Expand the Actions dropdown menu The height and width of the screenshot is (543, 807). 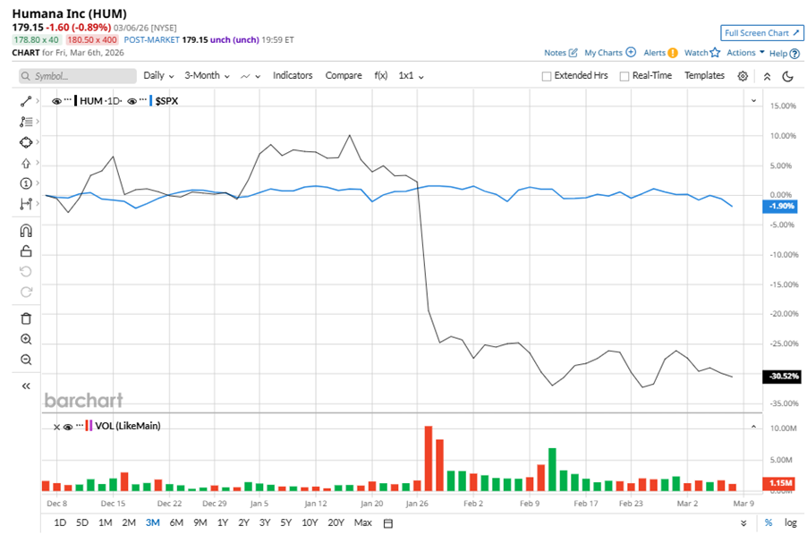click(745, 53)
